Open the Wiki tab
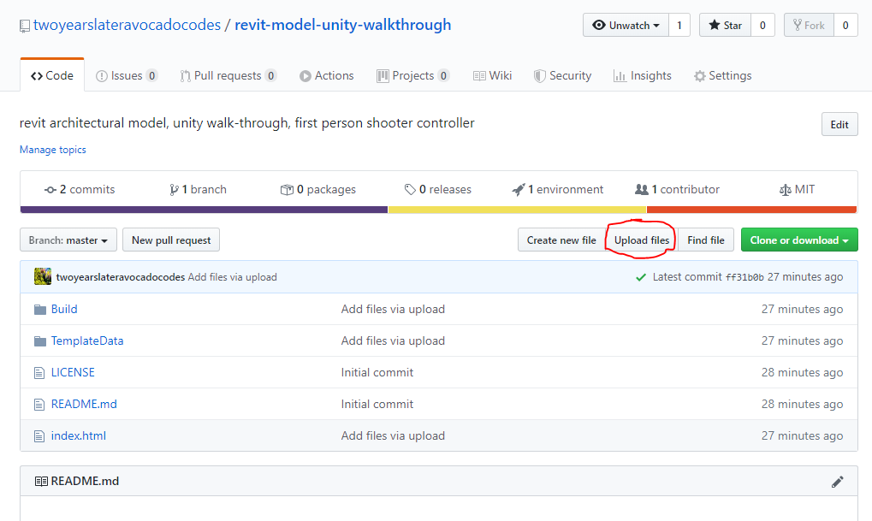 click(492, 75)
